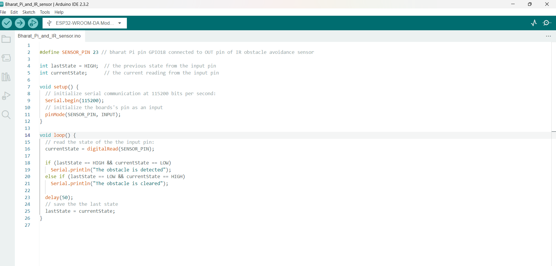The height and width of the screenshot is (266, 556).
Task: Click the USB icon in board selector
Action: 49,23
